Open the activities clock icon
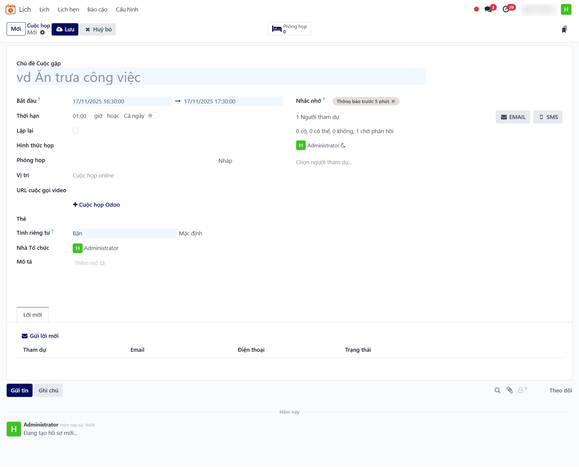The width and height of the screenshot is (579, 467). [x=506, y=9]
